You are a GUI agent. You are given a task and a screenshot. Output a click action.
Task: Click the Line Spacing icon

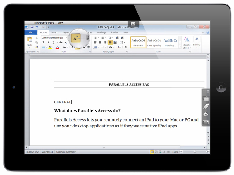122,42
